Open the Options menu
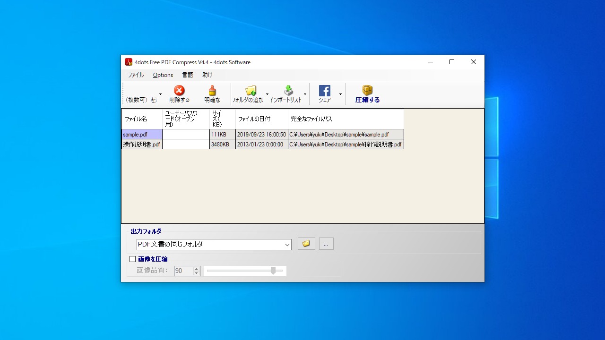The width and height of the screenshot is (605, 340). coord(163,75)
